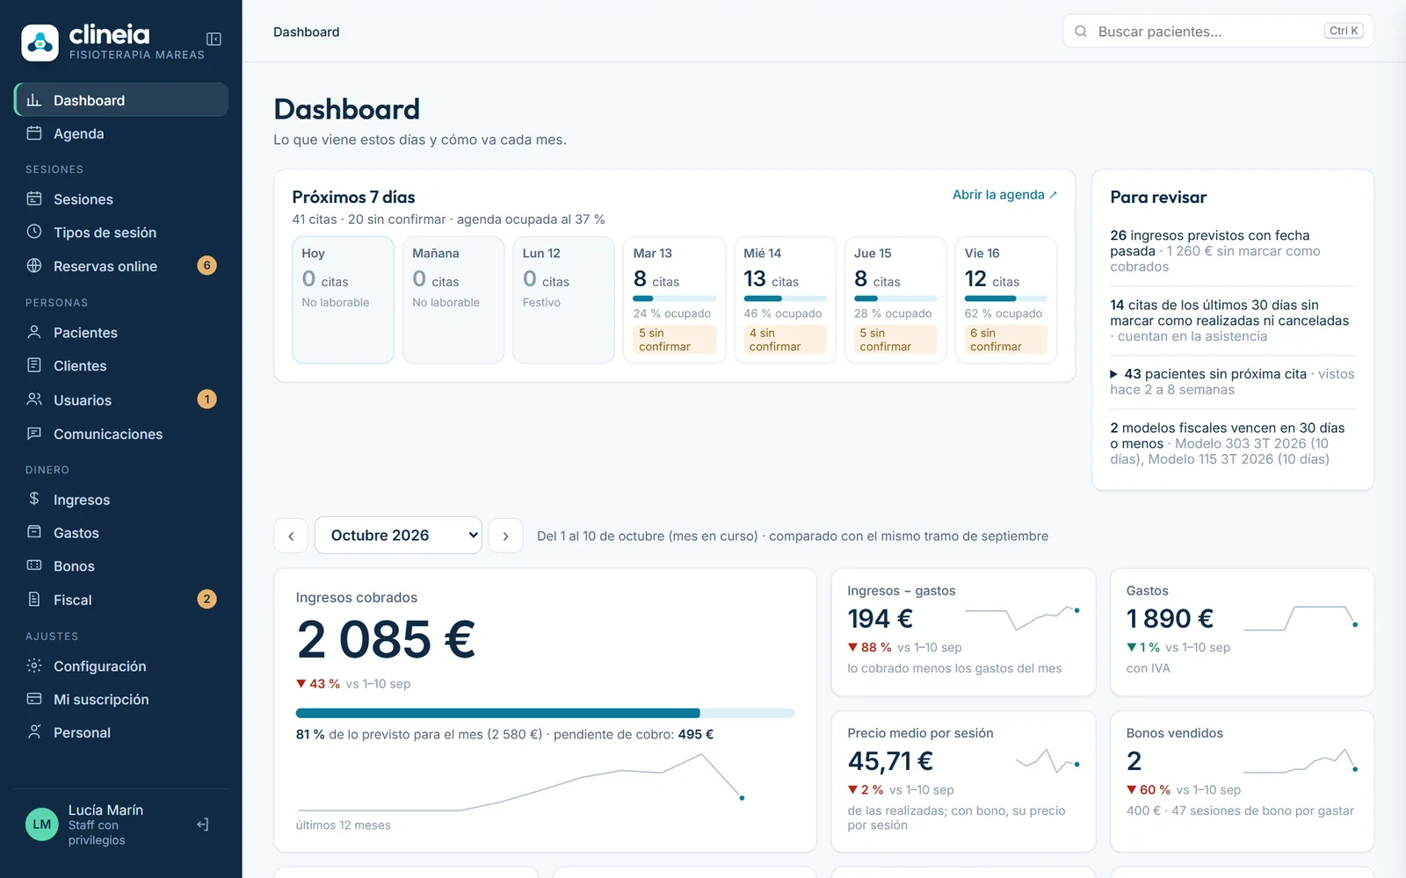
Task: Click the Reservas online globe icon
Action: click(34, 265)
